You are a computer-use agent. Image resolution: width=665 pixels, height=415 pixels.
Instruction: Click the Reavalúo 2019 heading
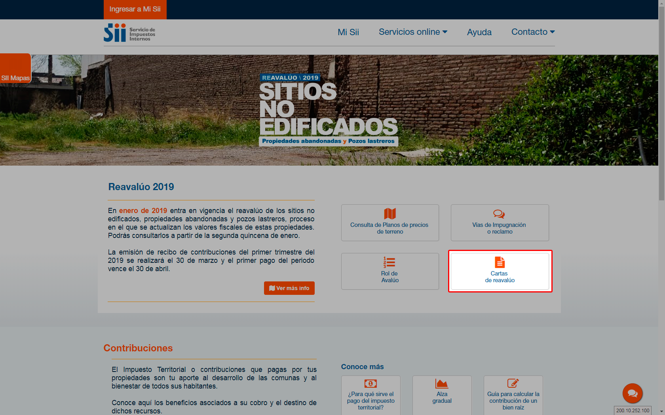pyautogui.click(x=141, y=187)
